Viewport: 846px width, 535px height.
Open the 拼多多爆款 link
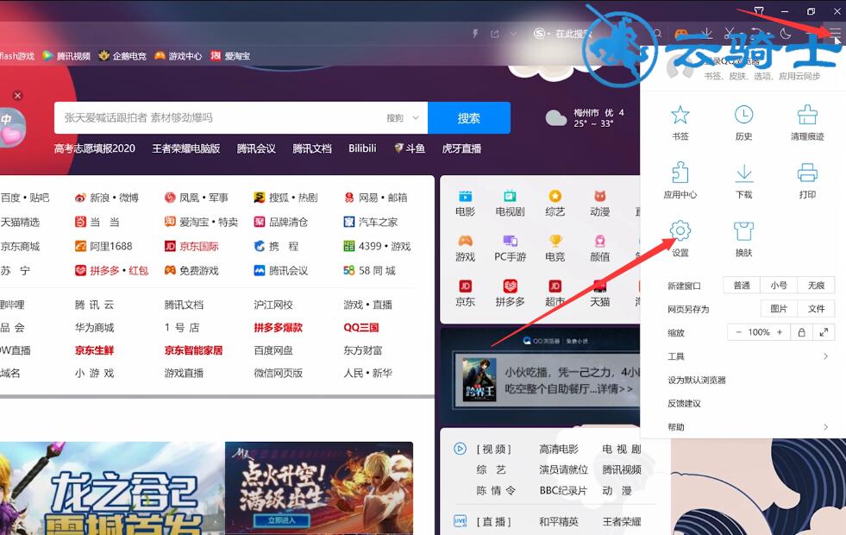[x=279, y=328]
